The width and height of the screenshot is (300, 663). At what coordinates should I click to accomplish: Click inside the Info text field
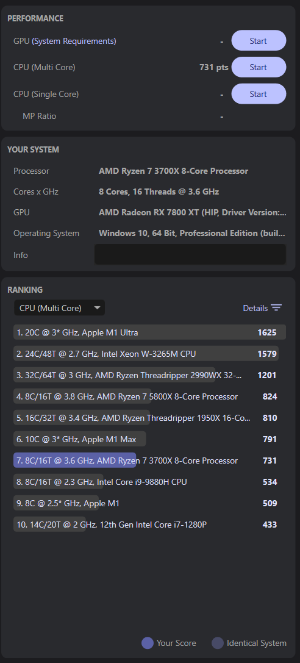point(190,254)
